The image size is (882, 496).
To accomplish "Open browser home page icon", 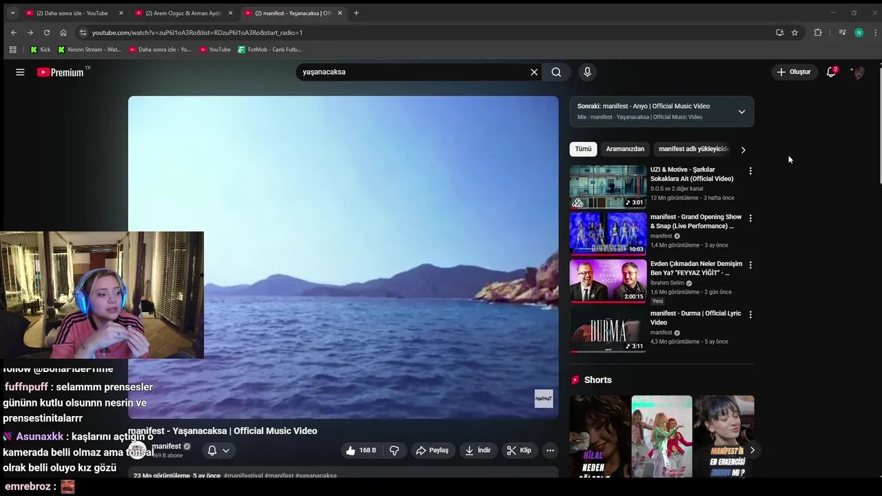I will [63, 32].
